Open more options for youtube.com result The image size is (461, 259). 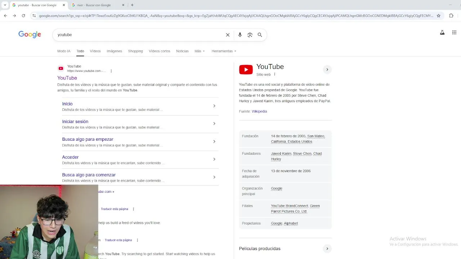point(111,71)
